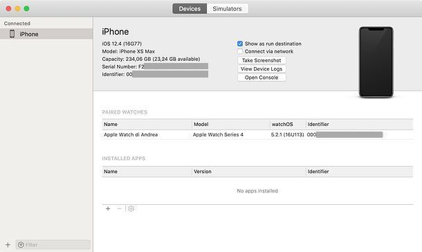Click the Connected section label
The image size is (422, 252).
pos(17,24)
